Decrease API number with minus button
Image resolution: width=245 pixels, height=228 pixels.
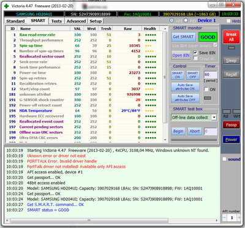pos(225,218)
